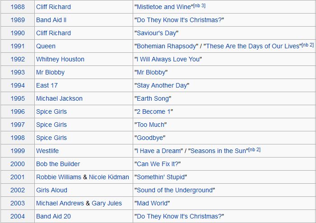Open the Band Aid II artist link
The height and width of the screenshot is (223, 316).
click(x=51, y=20)
